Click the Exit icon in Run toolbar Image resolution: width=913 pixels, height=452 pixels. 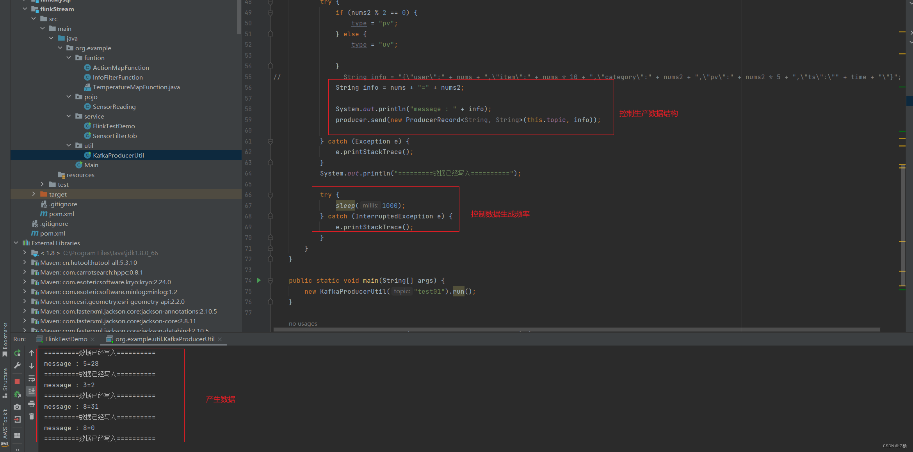click(17, 419)
